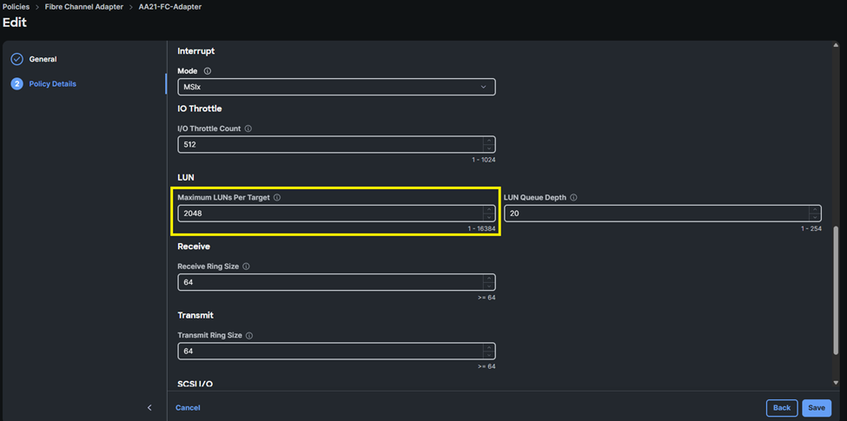Click info icon beside I/O Throttle Count
Screen dimensions: 847x421
pos(248,128)
